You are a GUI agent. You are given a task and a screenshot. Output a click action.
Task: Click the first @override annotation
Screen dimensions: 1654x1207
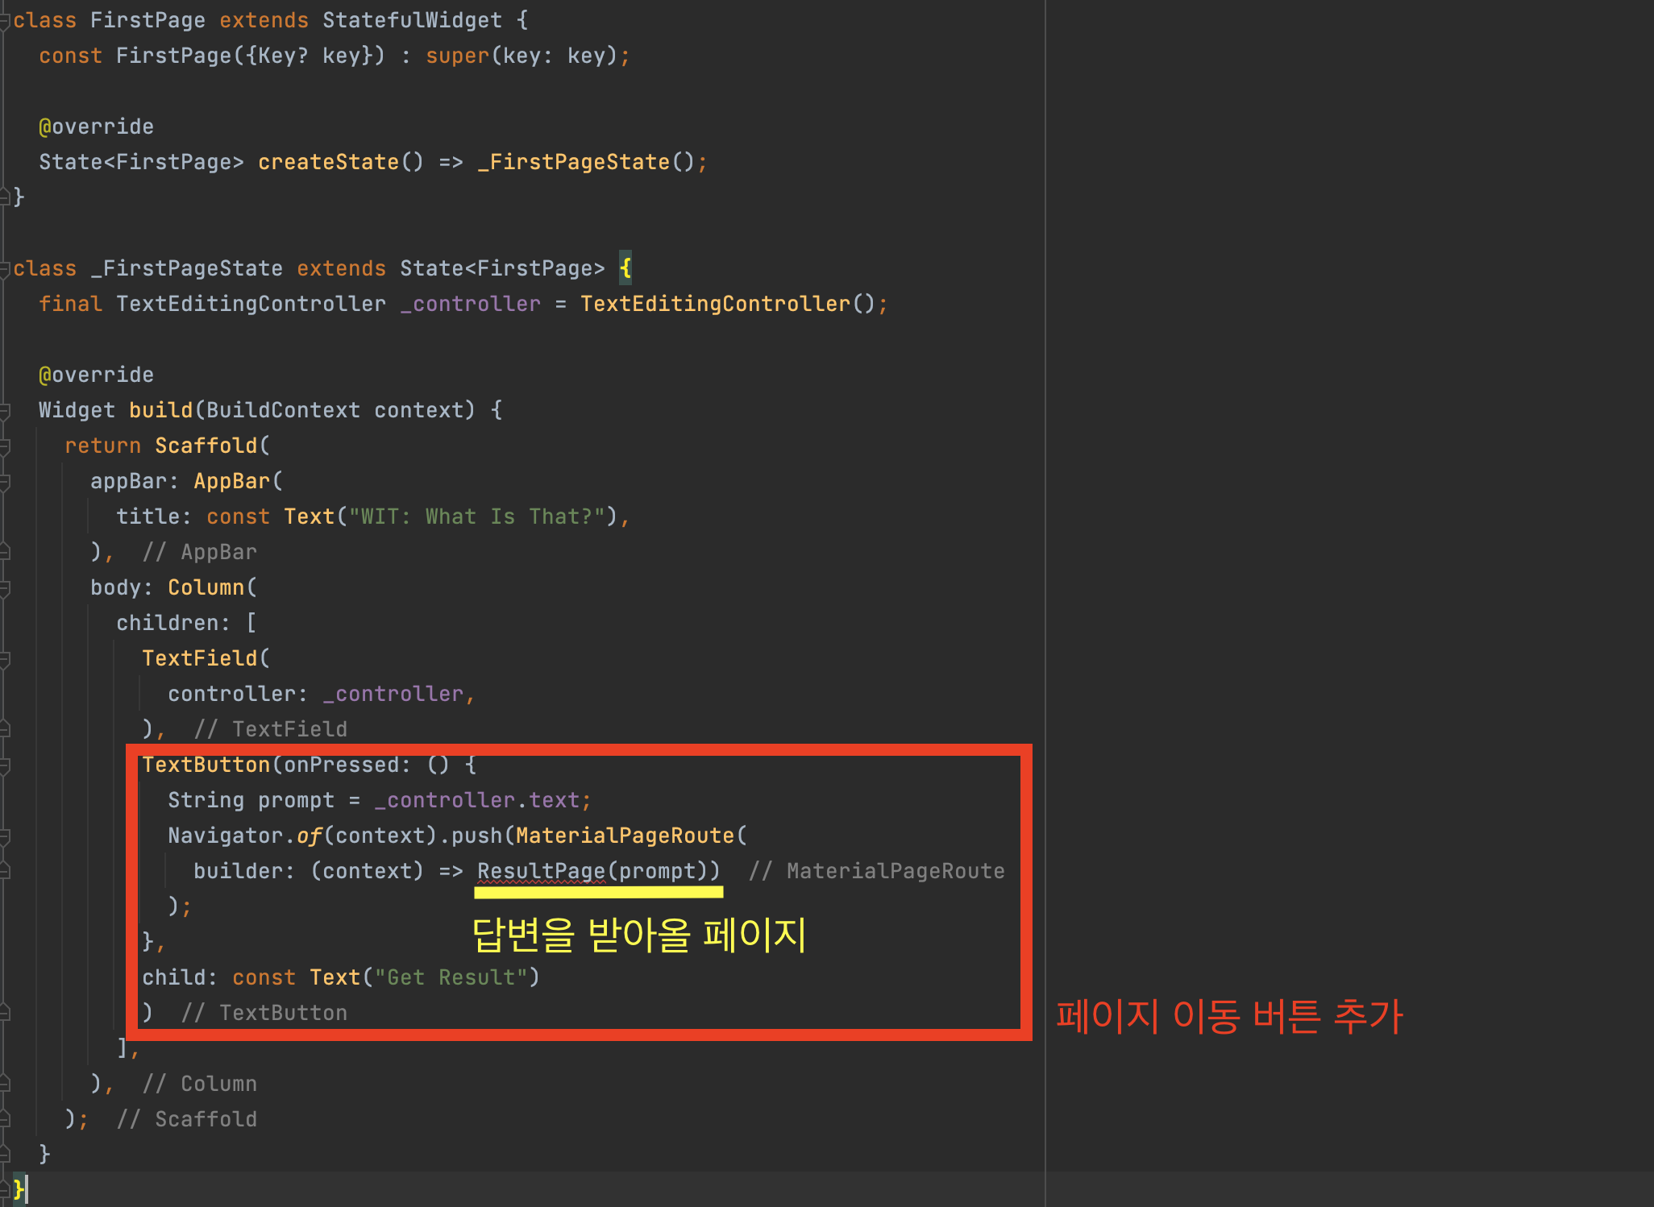click(96, 127)
